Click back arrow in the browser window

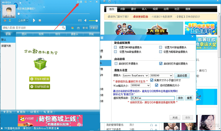[105, 1]
